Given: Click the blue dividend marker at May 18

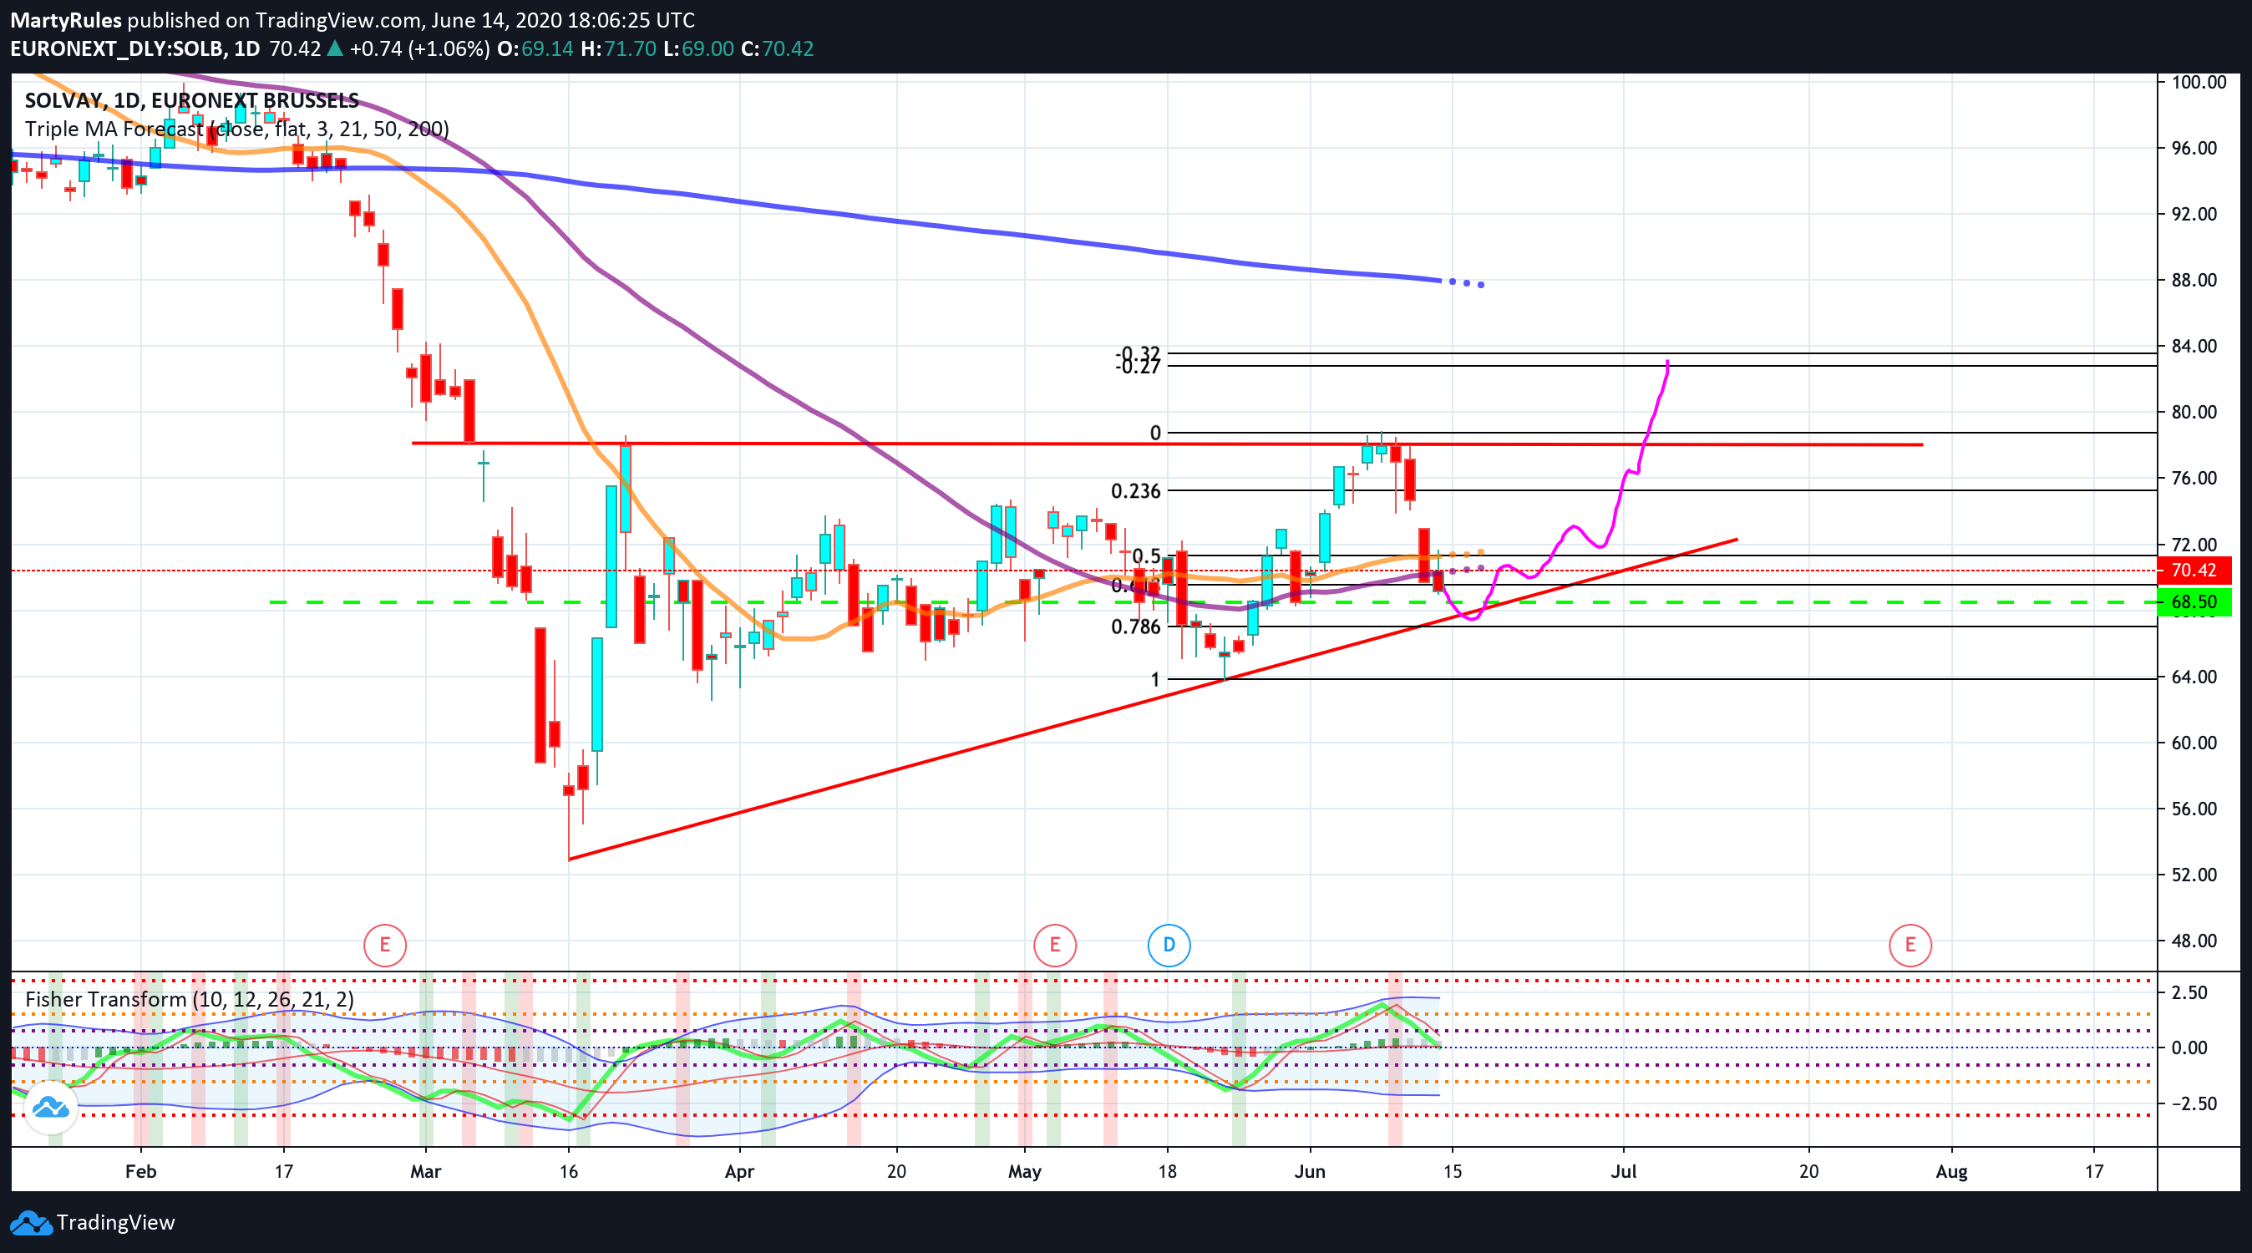Looking at the screenshot, I should pos(1169,944).
